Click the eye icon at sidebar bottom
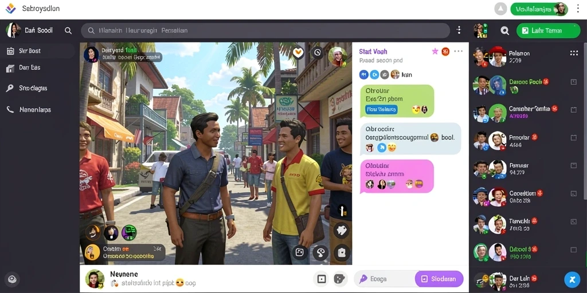The width and height of the screenshot is (587, 293). pyautogui.click(x=13, y=279)
